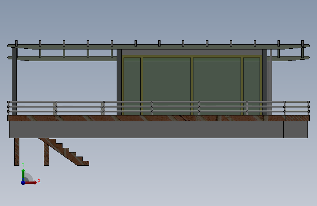The height and width of the screenshot is (206, 317).
Task: Select the large gray concrete base slab
Action: 146,129
